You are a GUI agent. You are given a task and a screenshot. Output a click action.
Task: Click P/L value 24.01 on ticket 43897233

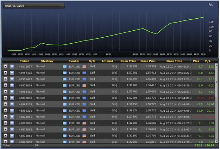coord(210,104)
